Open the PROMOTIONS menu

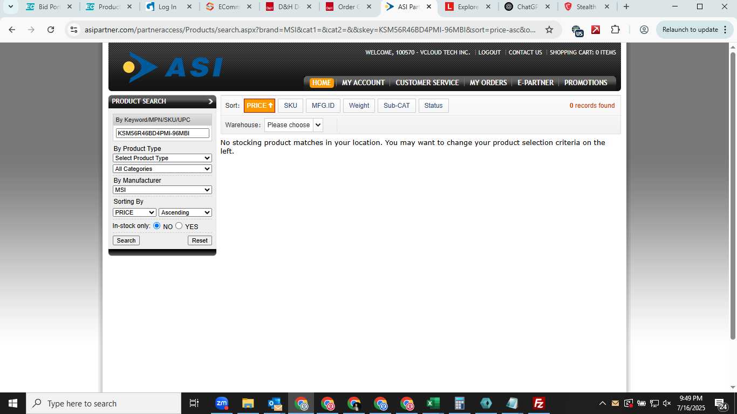pyautogui.click(x=585, y=82)
